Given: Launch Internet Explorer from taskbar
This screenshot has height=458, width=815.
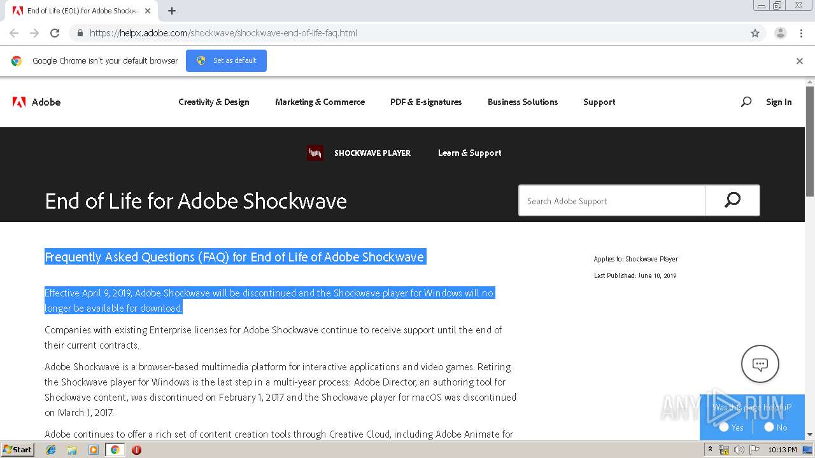Looking at the screenshot, I should click(51, 449).
